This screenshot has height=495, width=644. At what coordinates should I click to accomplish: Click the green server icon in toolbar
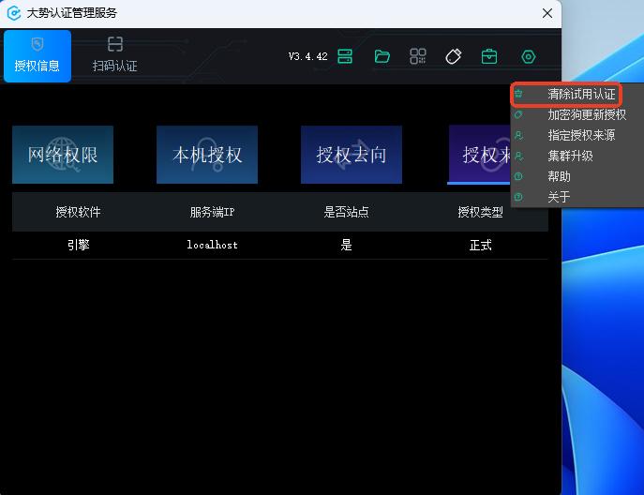345,56
